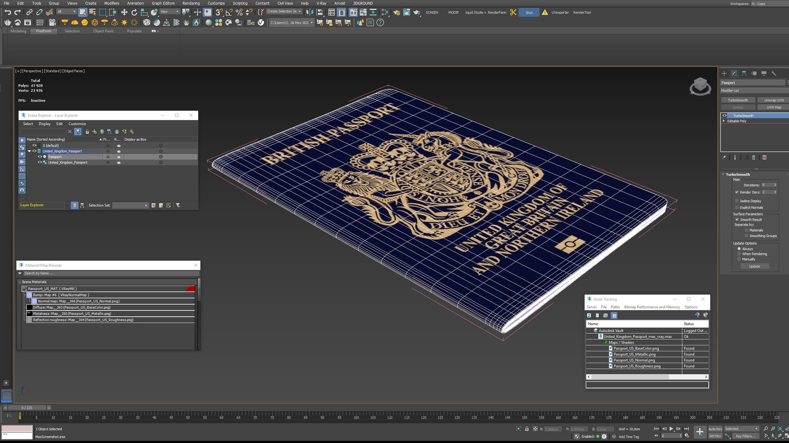Viewport: 789px width, 443px height.
Task: Click the Auto Key button
Action: [715, 429]
